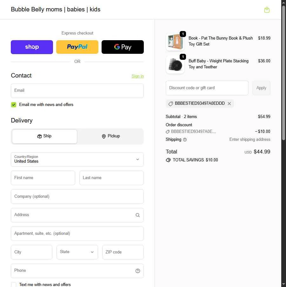Click the address search magnifier icon
The image size is (286, 287).
(138, 215)
